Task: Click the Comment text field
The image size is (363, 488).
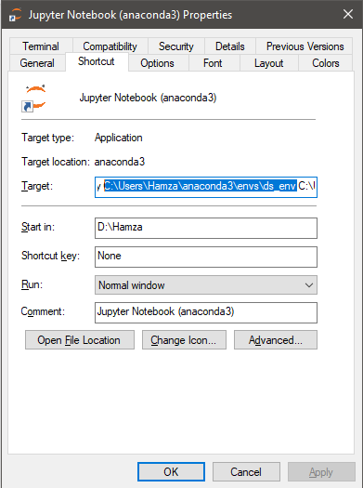Action: tap(206, 312)
